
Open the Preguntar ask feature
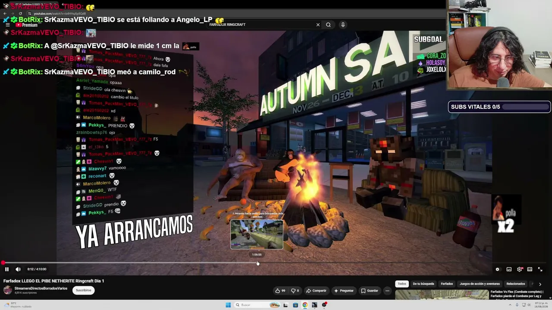coord(344,291)
